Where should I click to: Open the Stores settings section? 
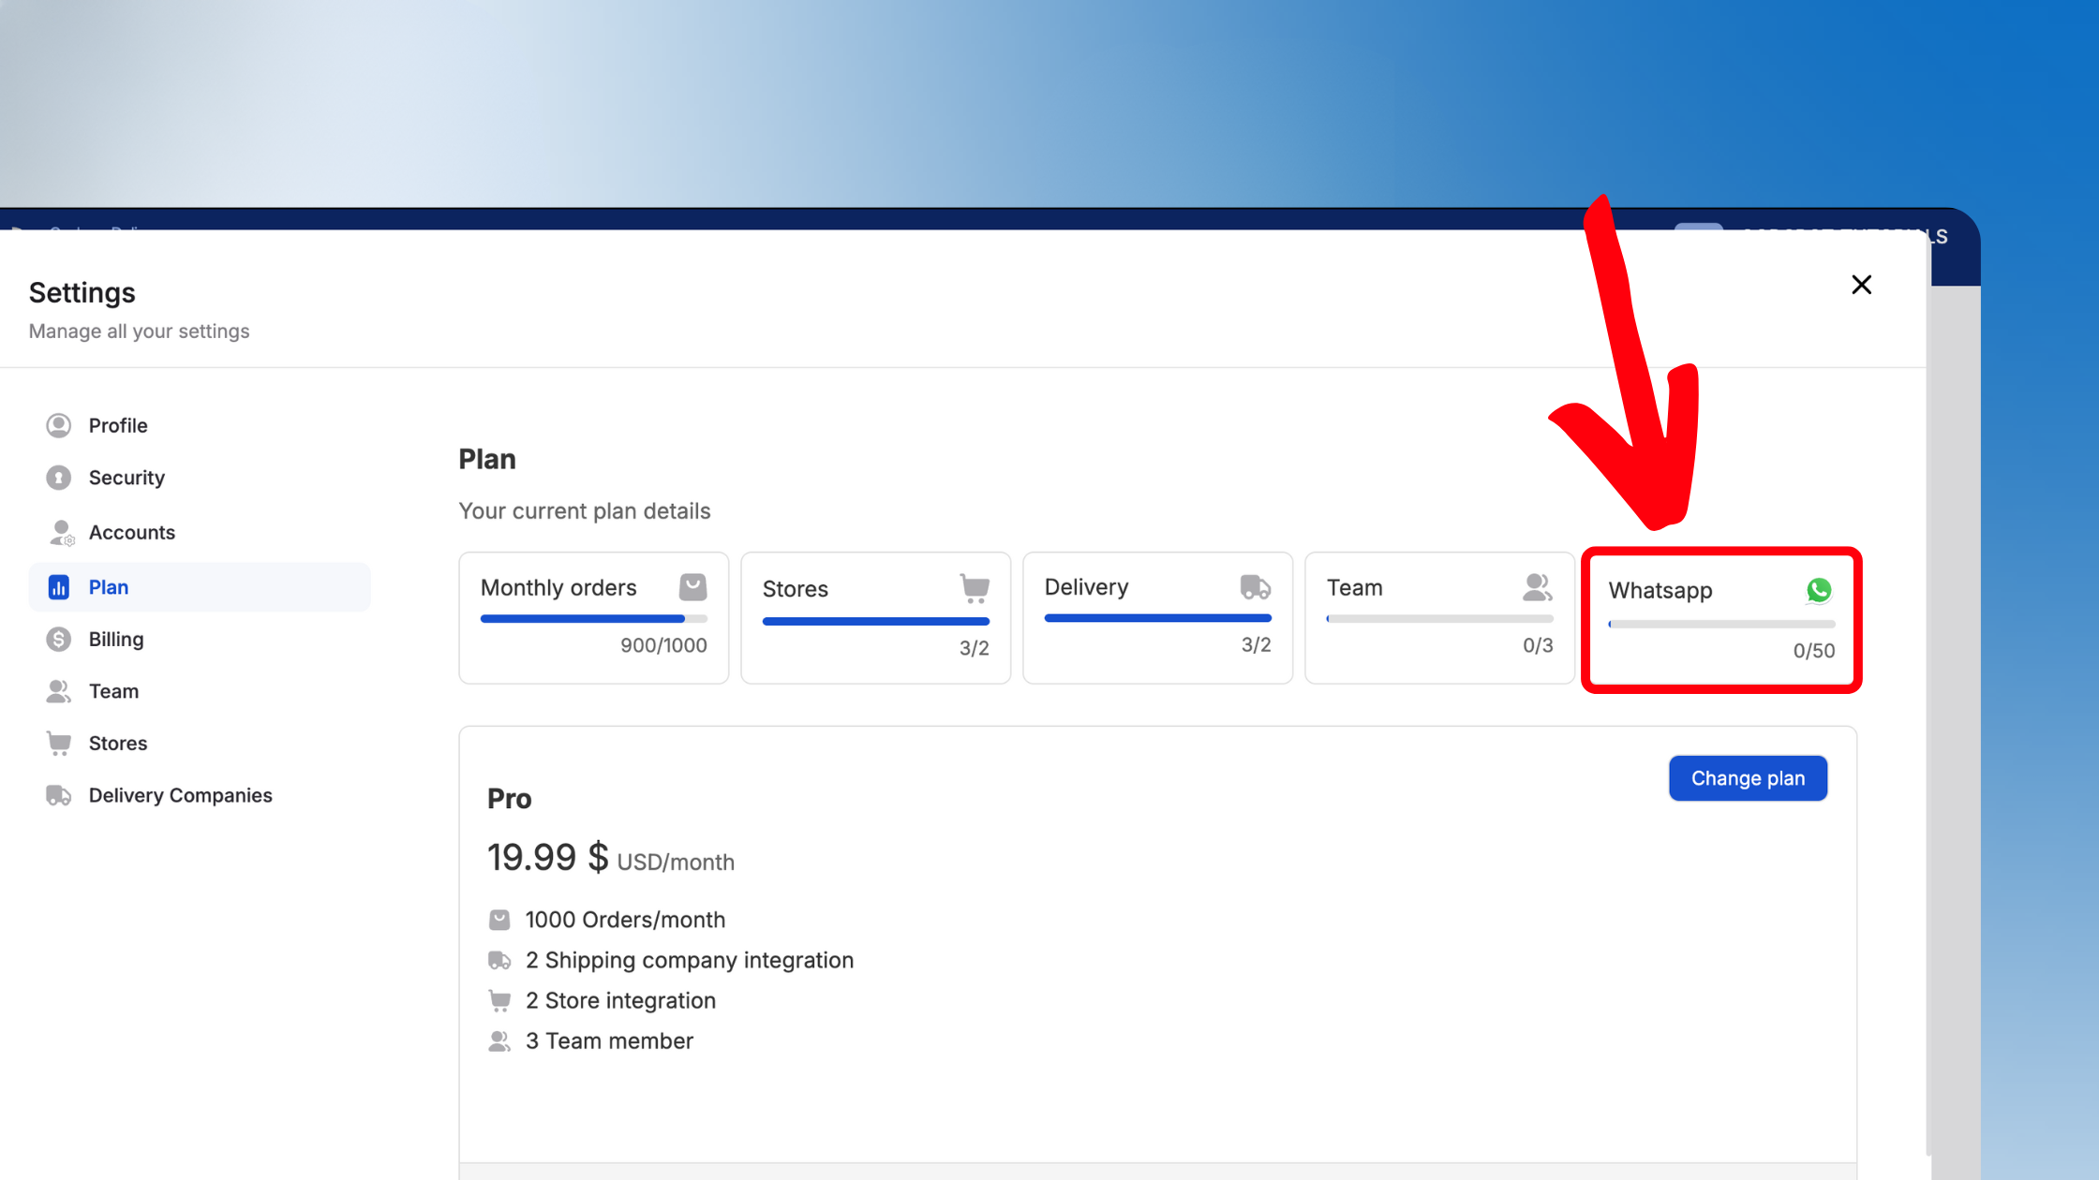pyautogui.click(x=117, y=743)
